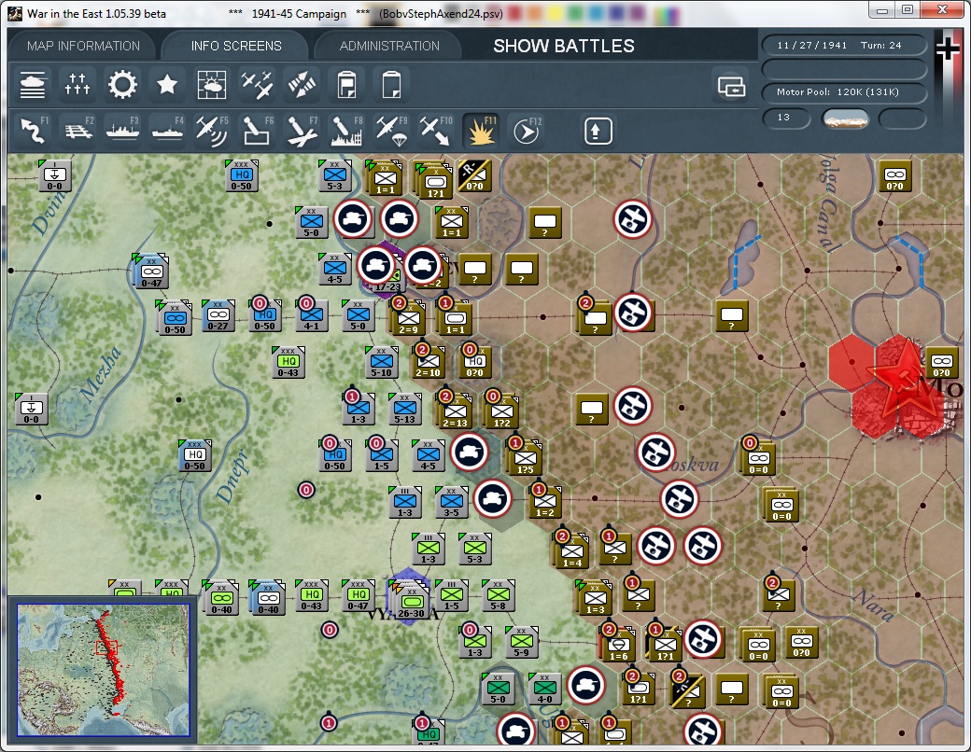Activate F4 amphibious transport mode
Screen dimensions: 971x752
pos(166,131)
